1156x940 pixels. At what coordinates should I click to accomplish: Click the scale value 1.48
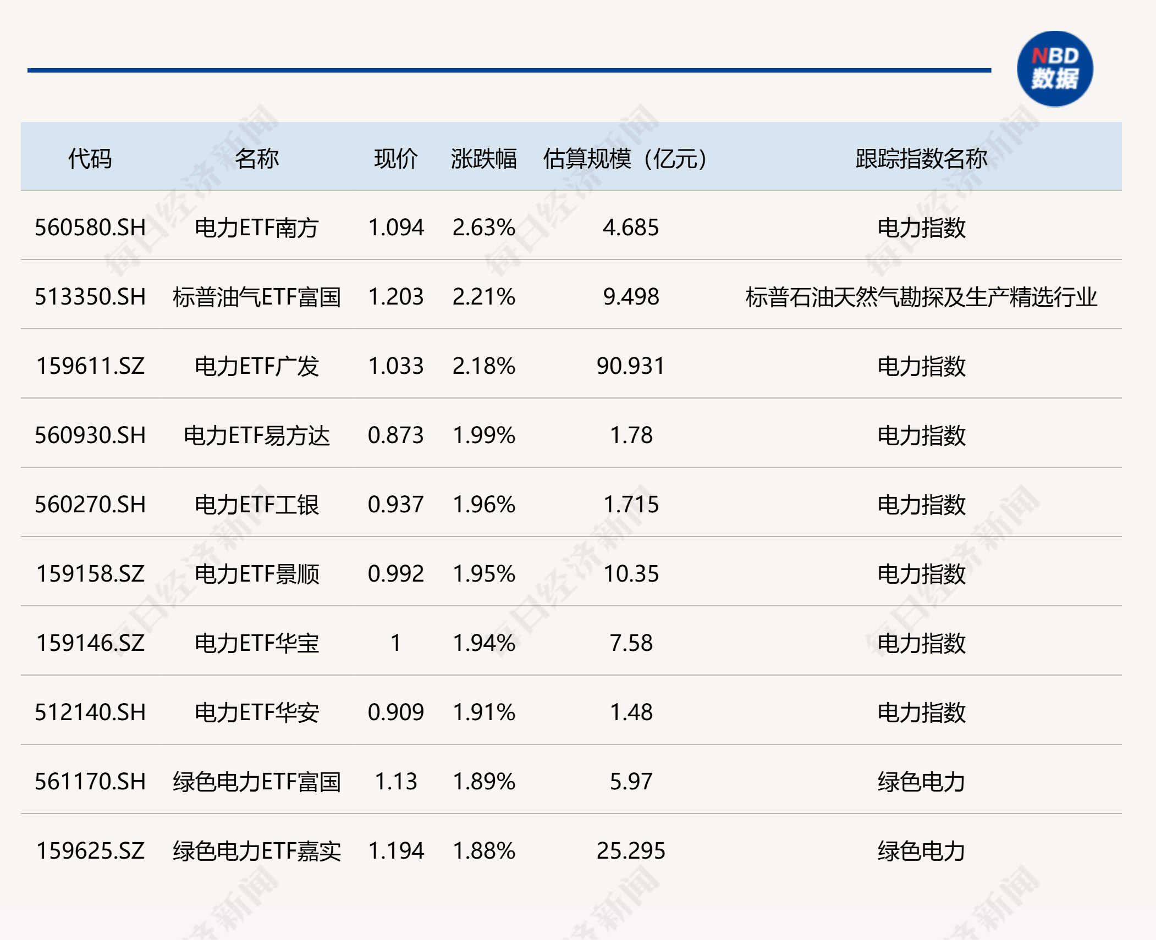(631, 712)
